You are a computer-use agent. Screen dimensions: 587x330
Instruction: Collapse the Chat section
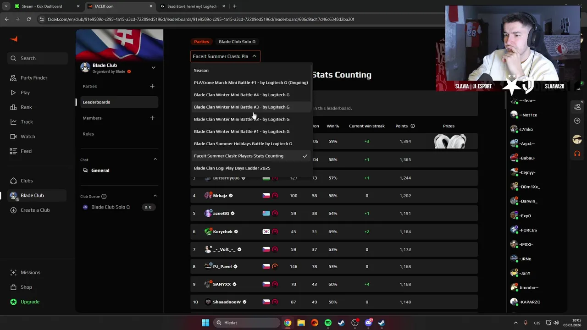pyautogui.click(x=155, y=159)
